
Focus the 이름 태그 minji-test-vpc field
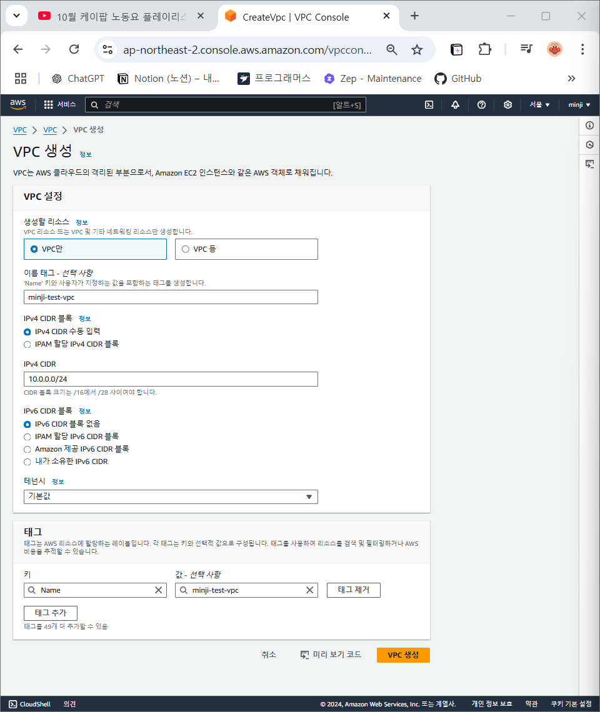171,297
